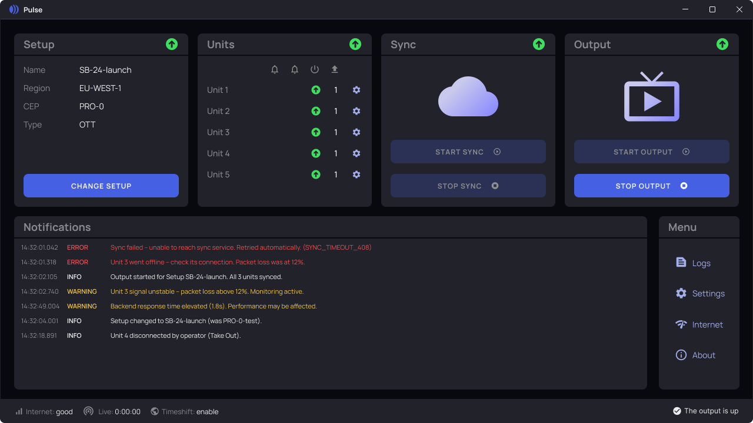
Task: Click the power icon in Units header
Action: click(315, 69)
